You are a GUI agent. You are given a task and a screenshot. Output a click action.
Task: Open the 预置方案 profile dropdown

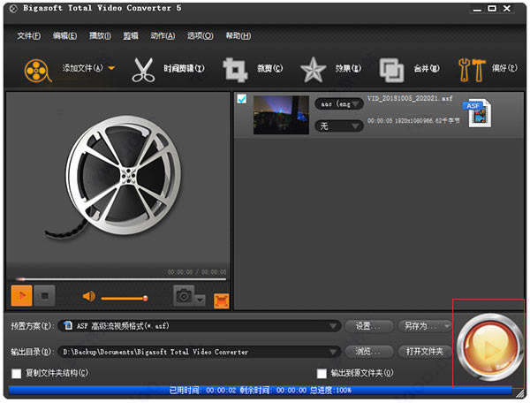coord(200,326)
